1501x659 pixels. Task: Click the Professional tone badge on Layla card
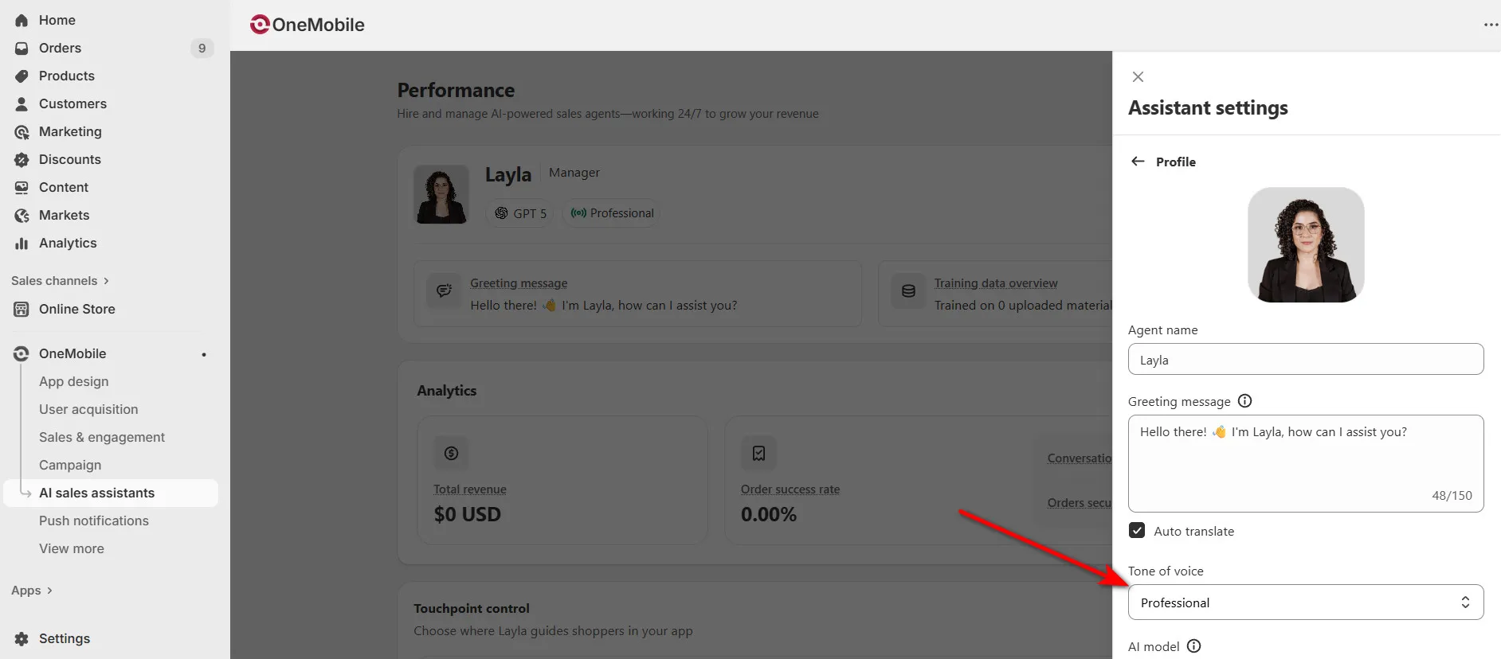tap(612, 213)
